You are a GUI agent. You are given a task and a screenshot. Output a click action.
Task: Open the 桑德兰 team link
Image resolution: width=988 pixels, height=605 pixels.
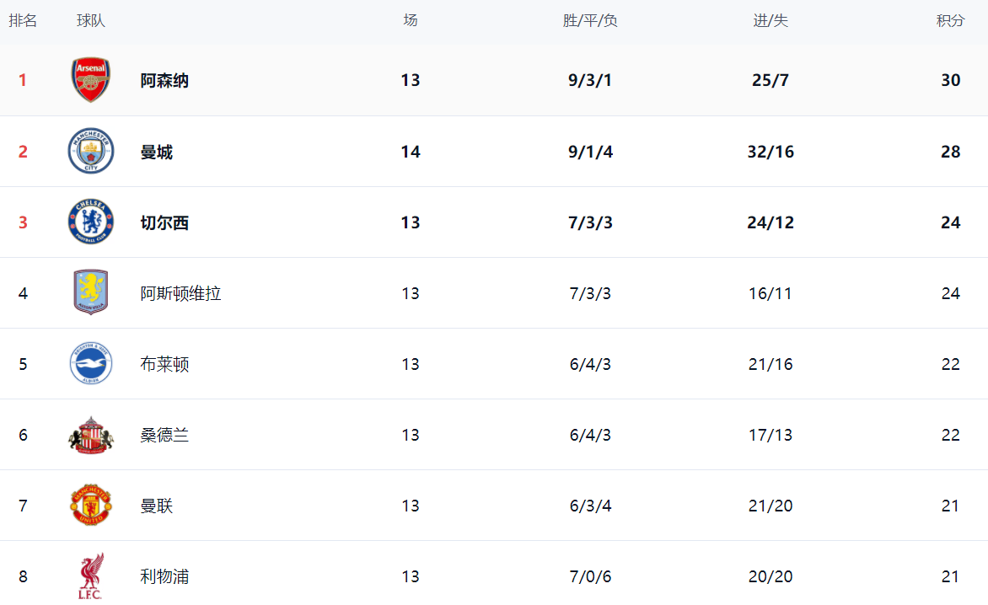(x=164, y=436)
